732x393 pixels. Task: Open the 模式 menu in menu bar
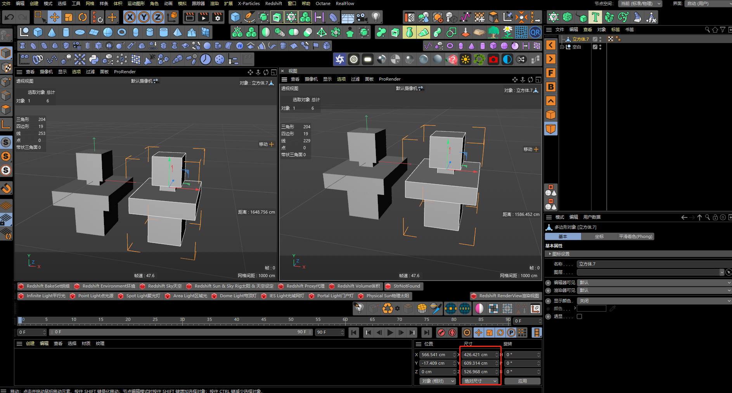[x=48, y=3]
